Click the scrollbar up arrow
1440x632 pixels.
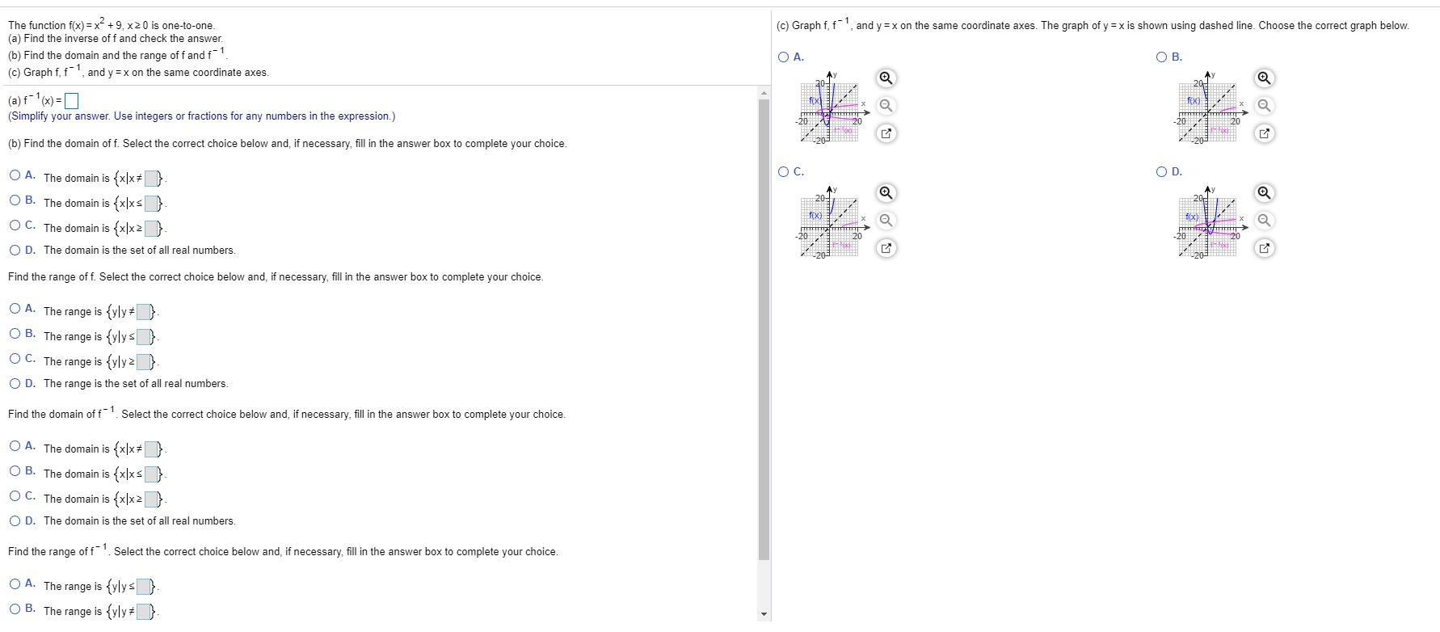click(x=764, y=91)
